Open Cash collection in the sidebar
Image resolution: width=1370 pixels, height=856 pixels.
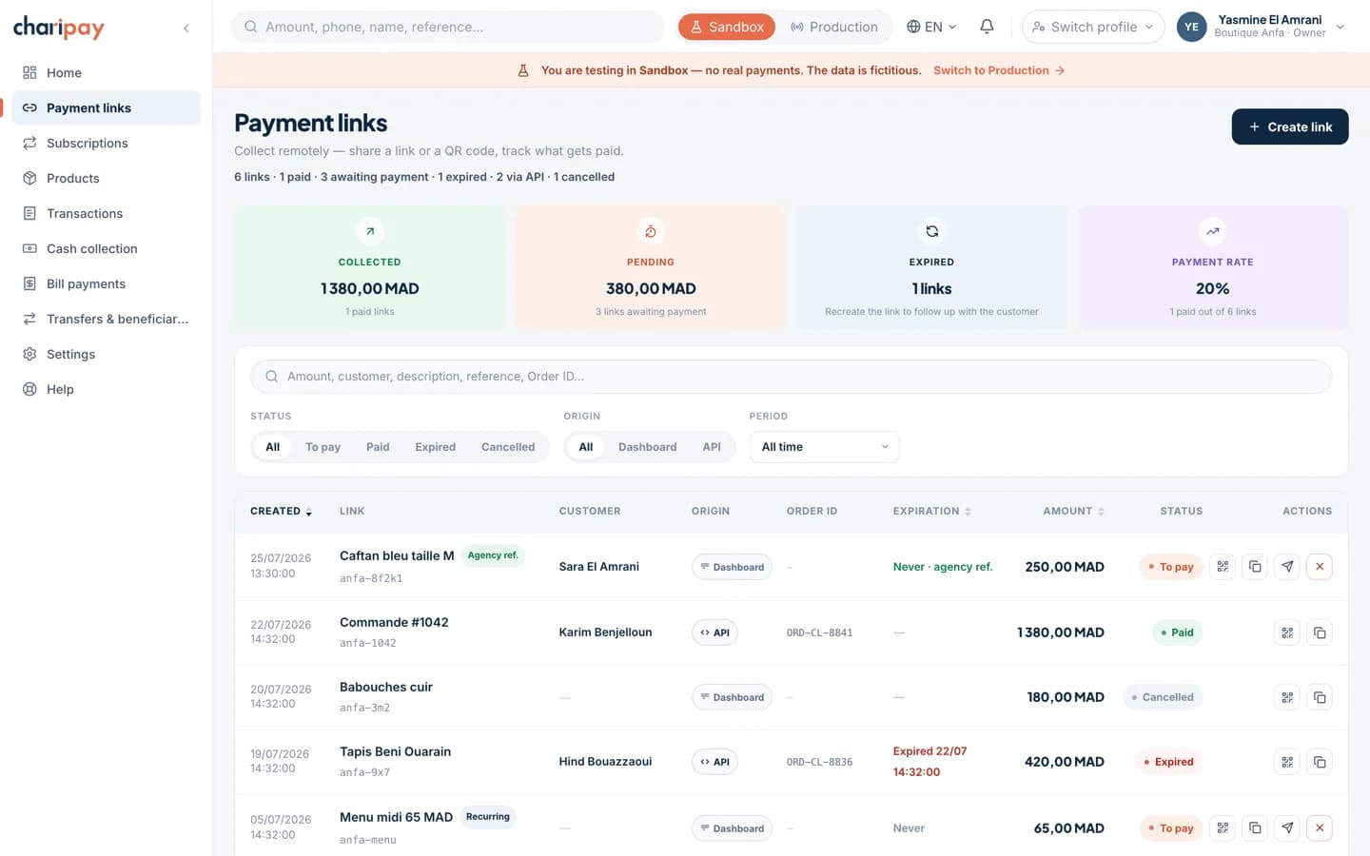click(106, 248)
